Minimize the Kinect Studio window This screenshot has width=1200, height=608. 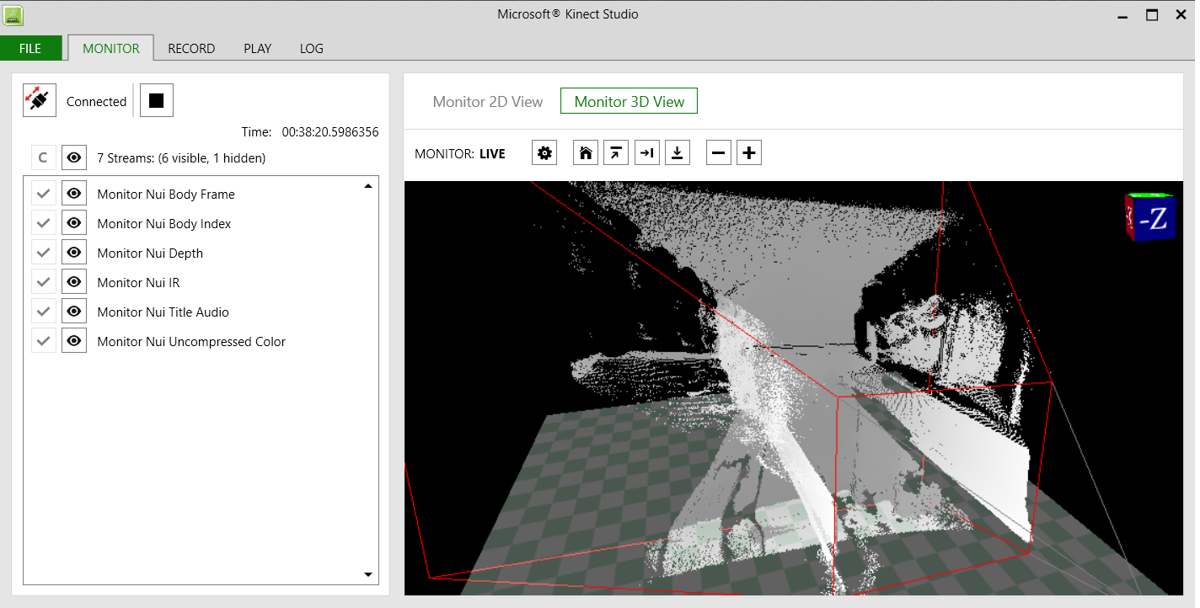[x=1122, y=15]
